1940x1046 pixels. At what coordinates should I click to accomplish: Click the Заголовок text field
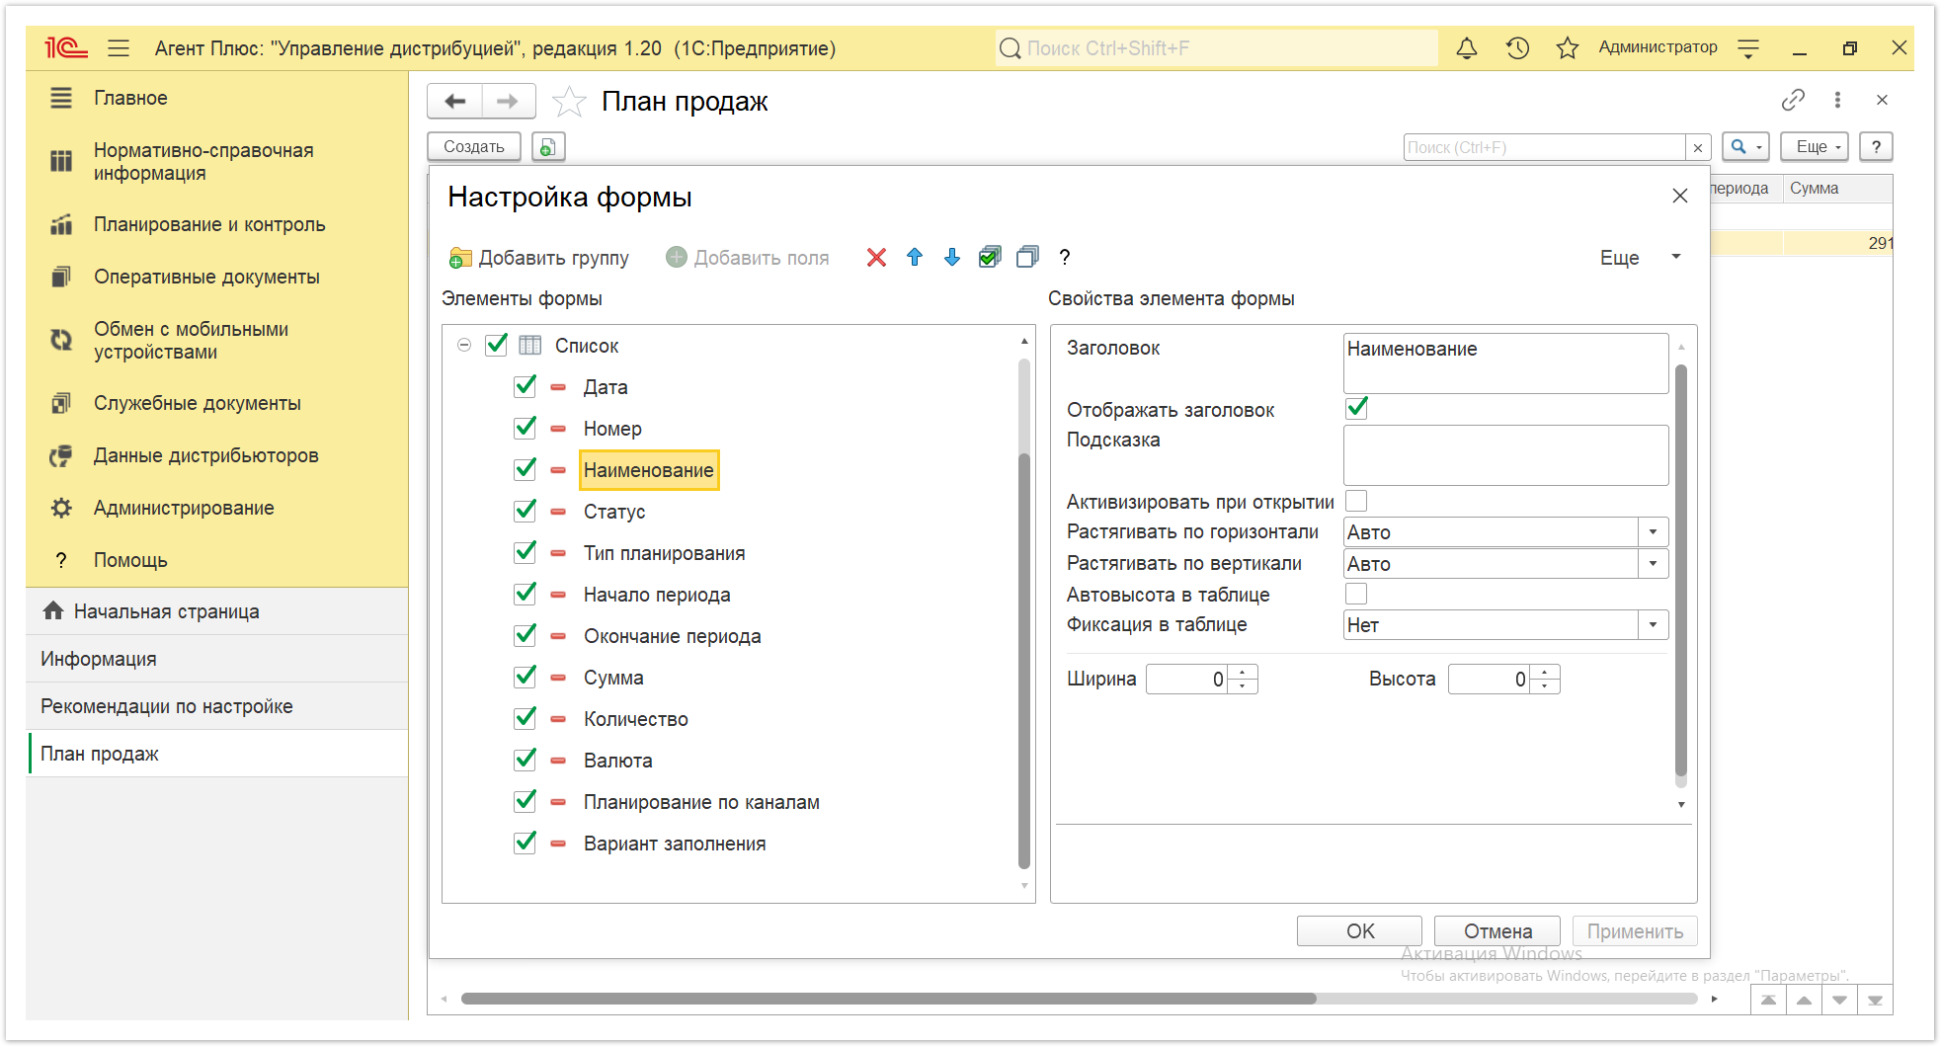pyautogui.click(x=1505, y=362)
